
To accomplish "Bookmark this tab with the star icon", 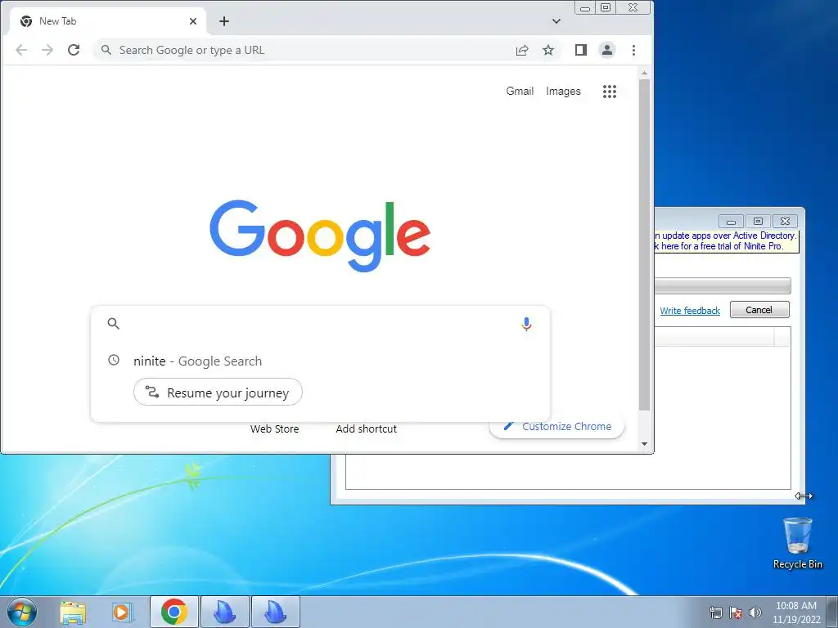I will 548,50.
